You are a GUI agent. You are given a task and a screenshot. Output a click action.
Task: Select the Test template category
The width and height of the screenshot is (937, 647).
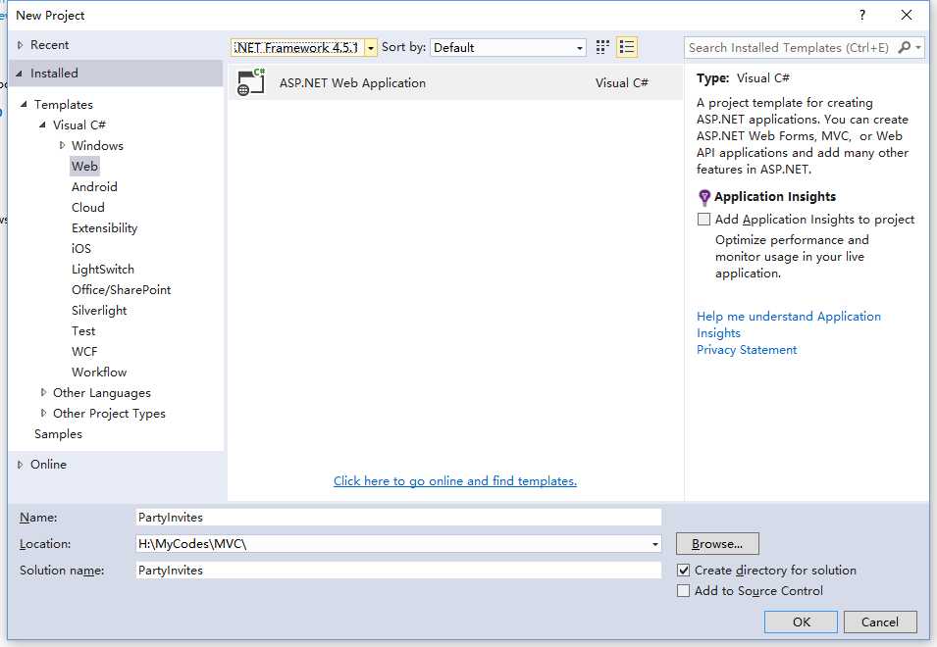point(83,331)
